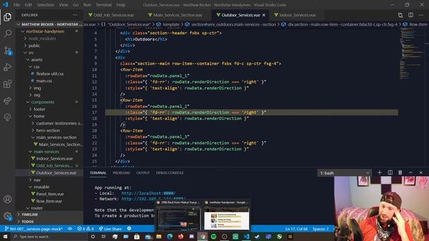Viewport: 429px width, 241px height.
Task: Open Spotify from the taskbar
Action: (x=213, y=236)
